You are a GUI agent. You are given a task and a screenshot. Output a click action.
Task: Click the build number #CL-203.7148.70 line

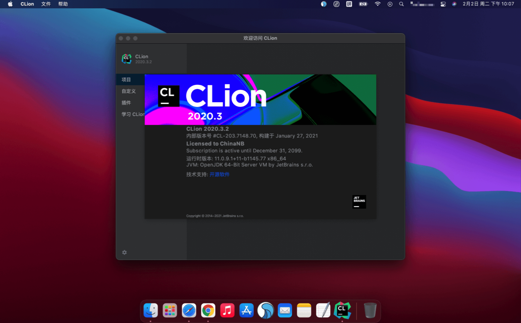[252, 136]
